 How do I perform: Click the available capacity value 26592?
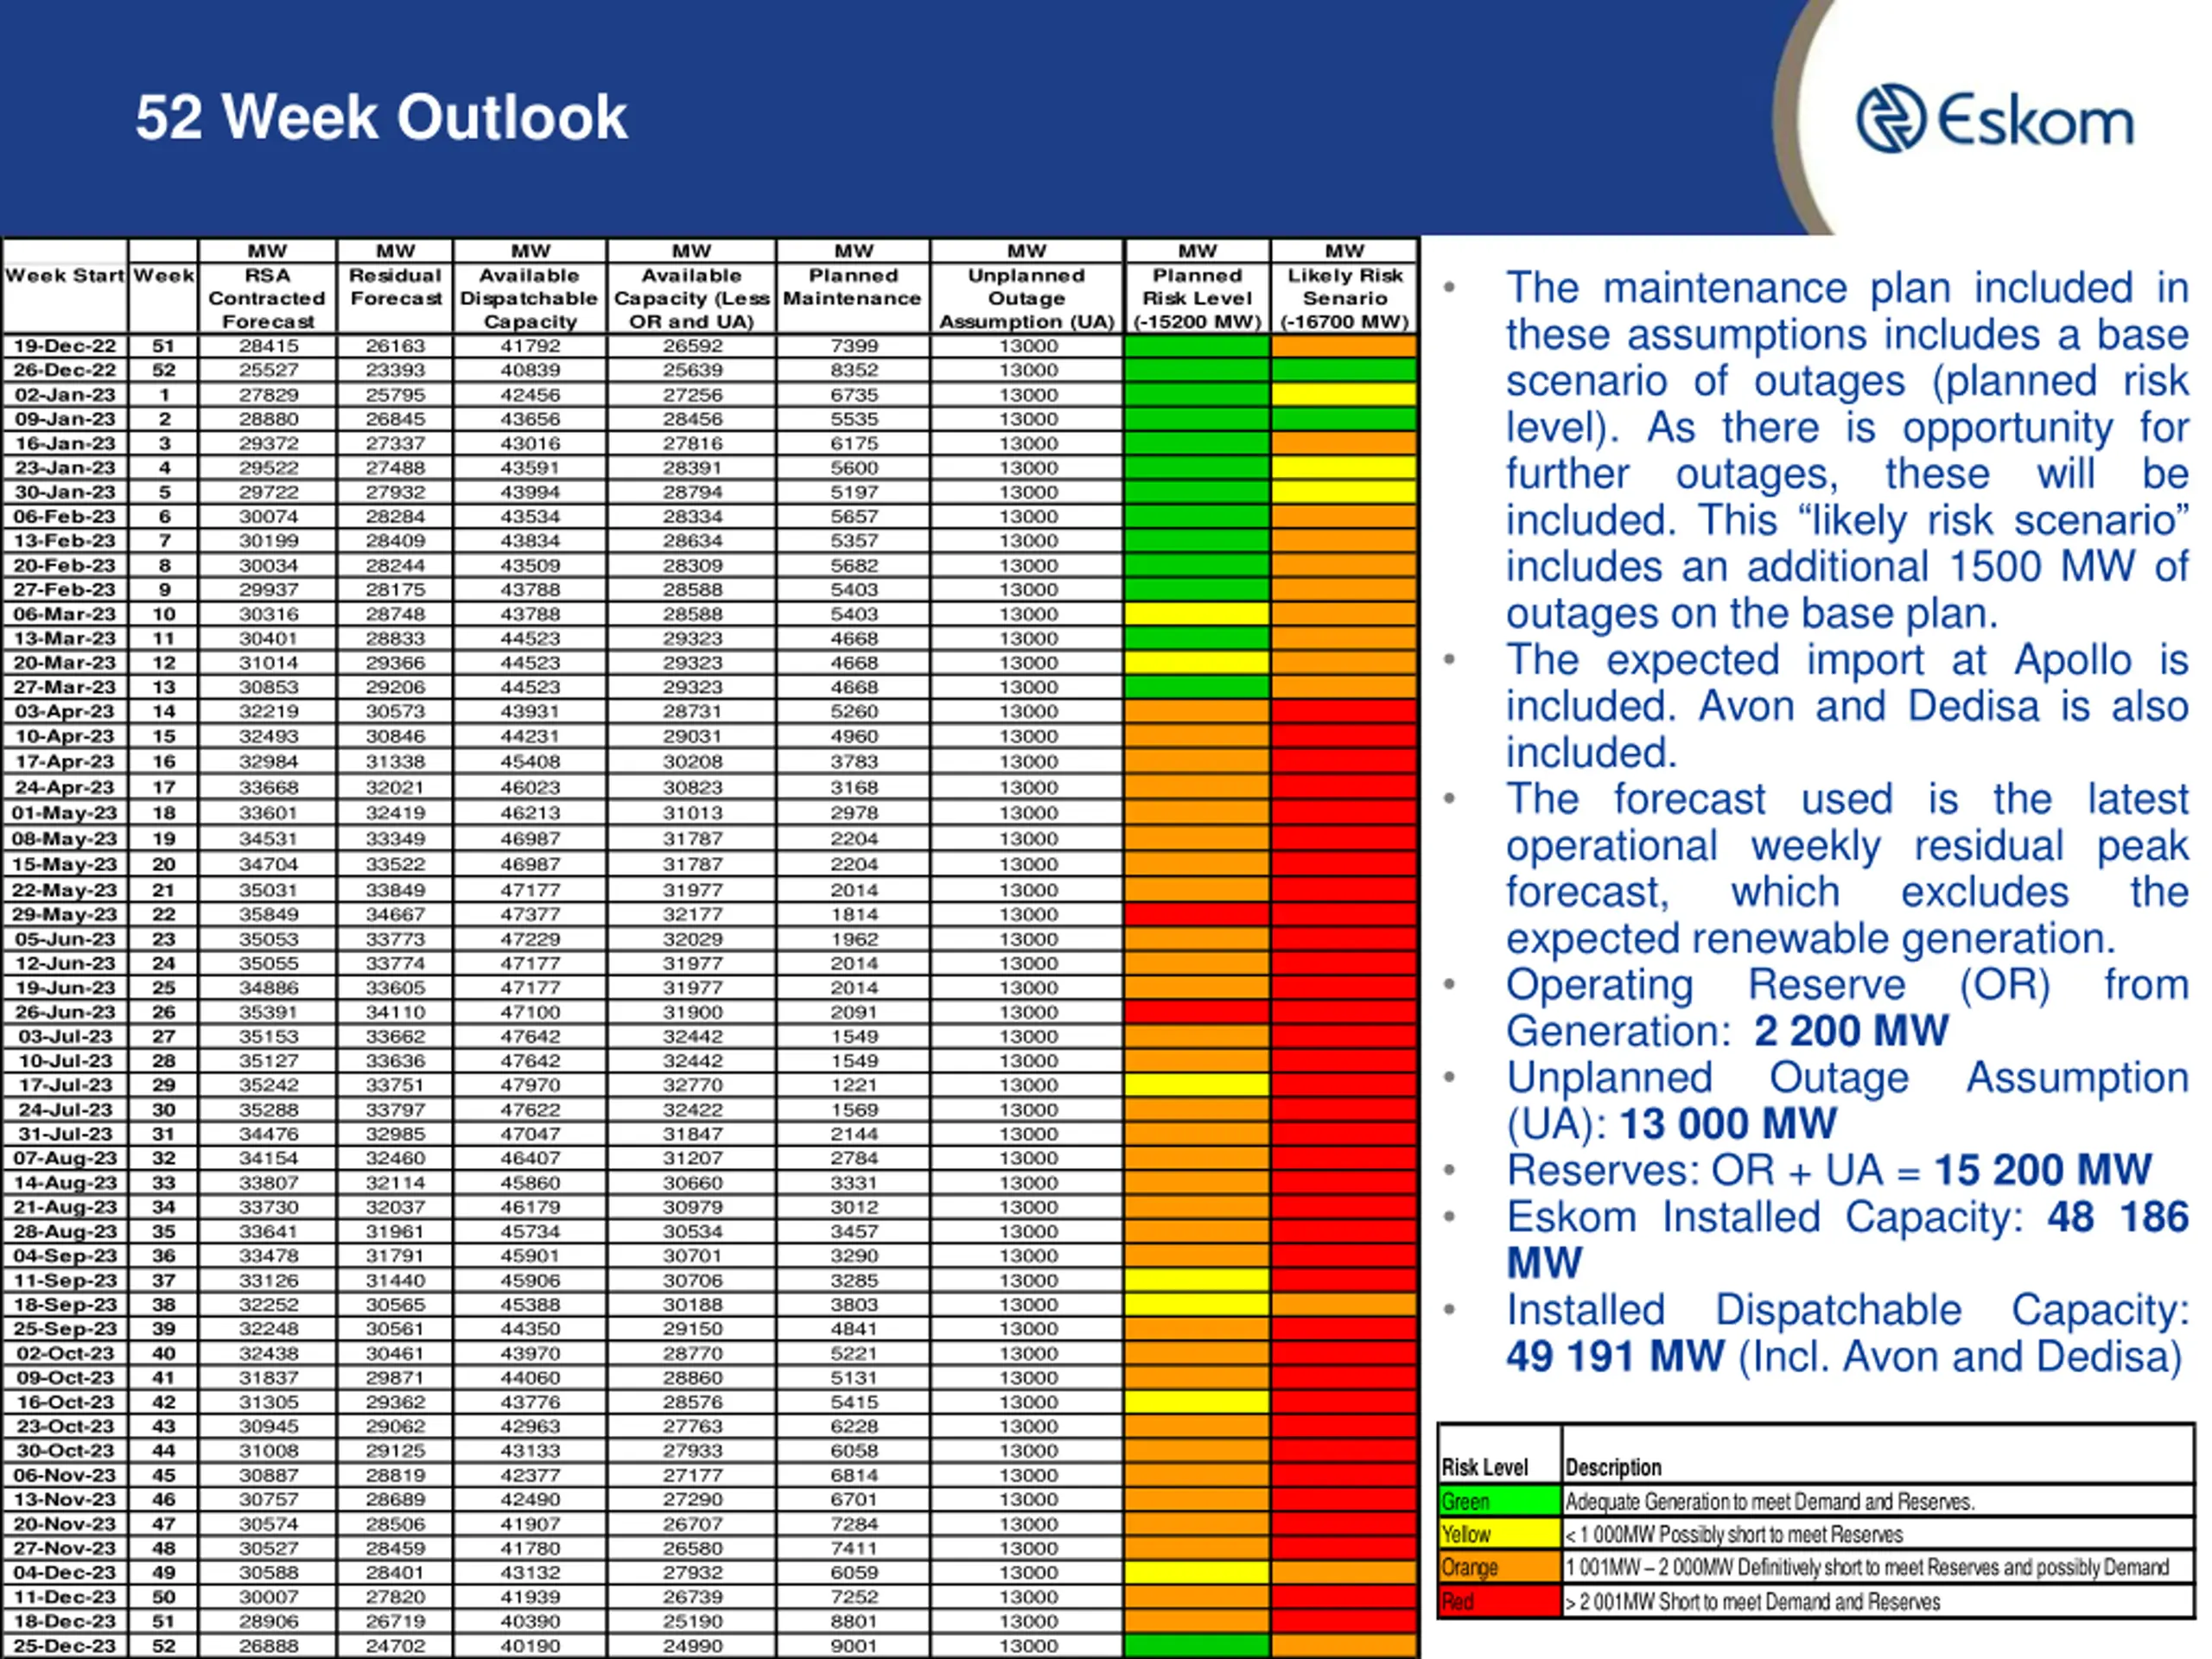[x=692, y=346]
